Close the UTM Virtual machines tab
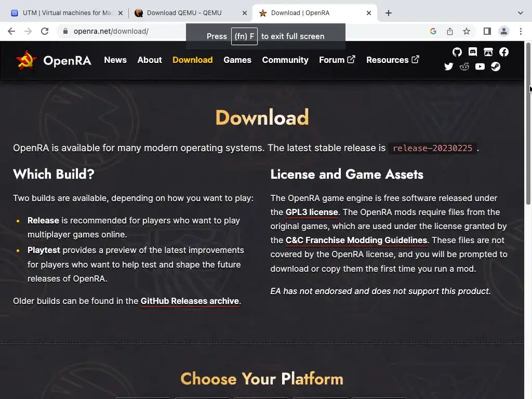This screenshot has width=532, height=399. click(x=121, y=13)
